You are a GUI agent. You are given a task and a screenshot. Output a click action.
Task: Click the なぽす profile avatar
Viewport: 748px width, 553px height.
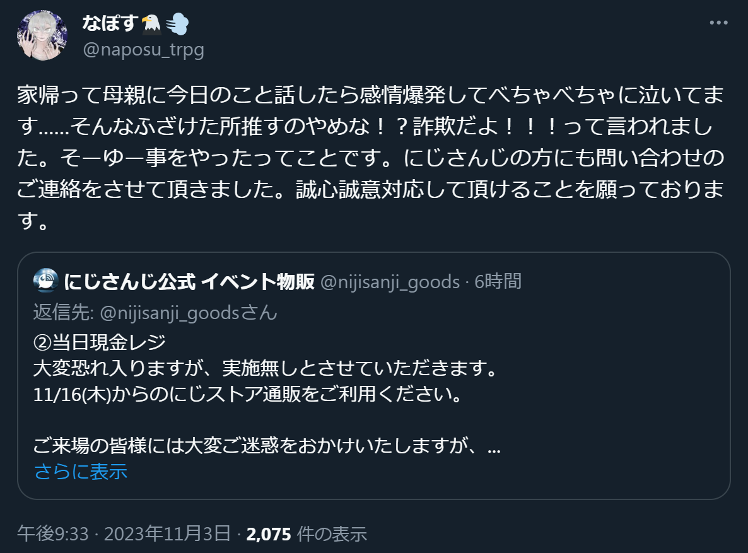point(42,35)
